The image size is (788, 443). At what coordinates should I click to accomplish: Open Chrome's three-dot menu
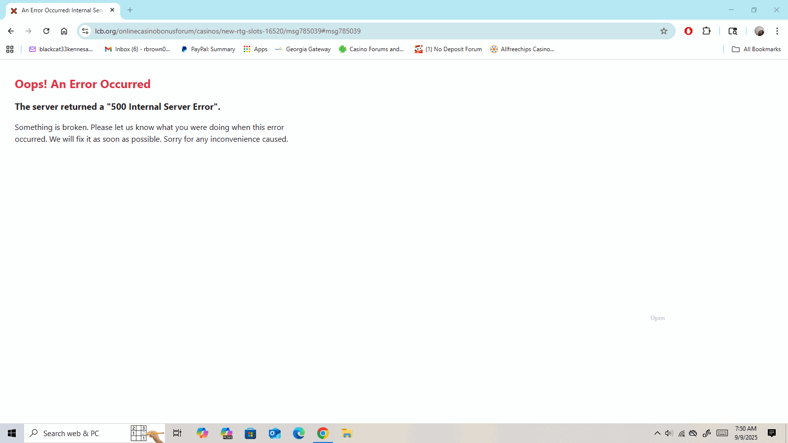(x=777, y=31)
